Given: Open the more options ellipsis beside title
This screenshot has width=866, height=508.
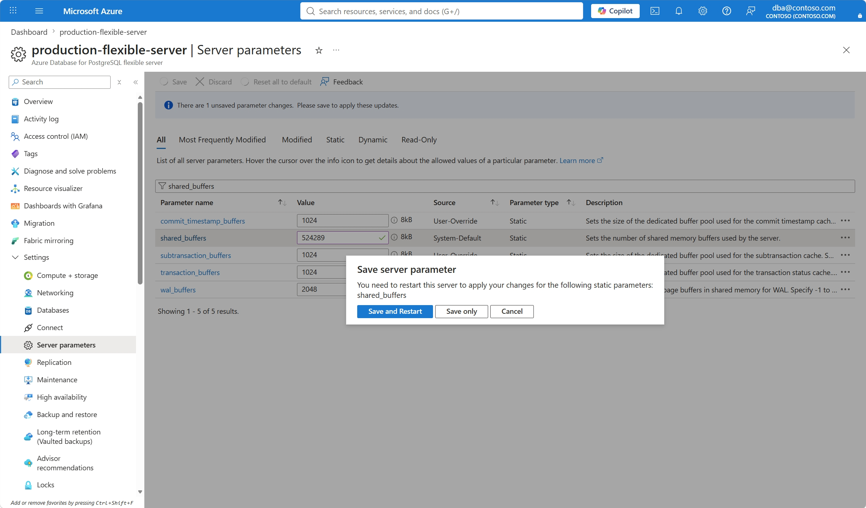Looking at the screenshot, I should coord(336,50).
